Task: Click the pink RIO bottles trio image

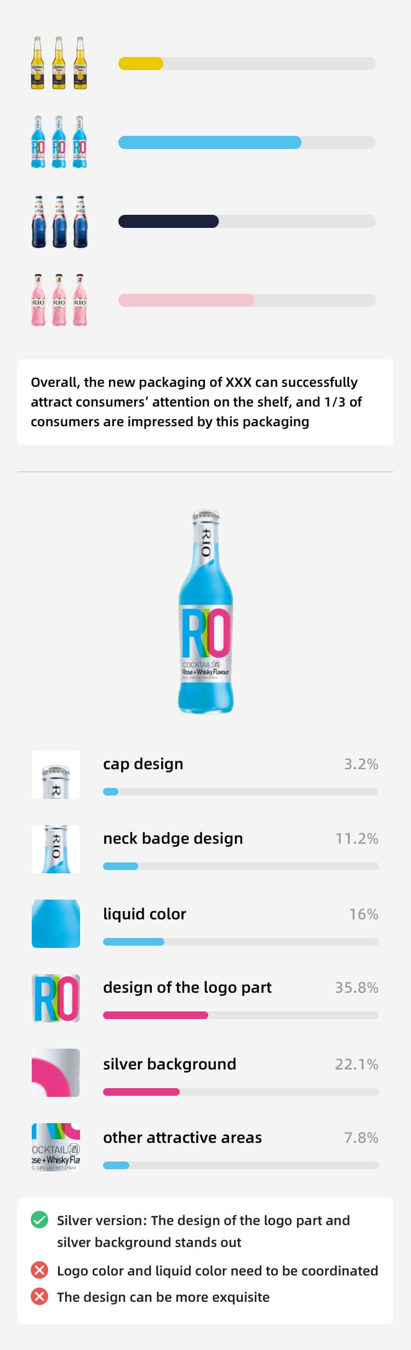Action: coord(59,300)
